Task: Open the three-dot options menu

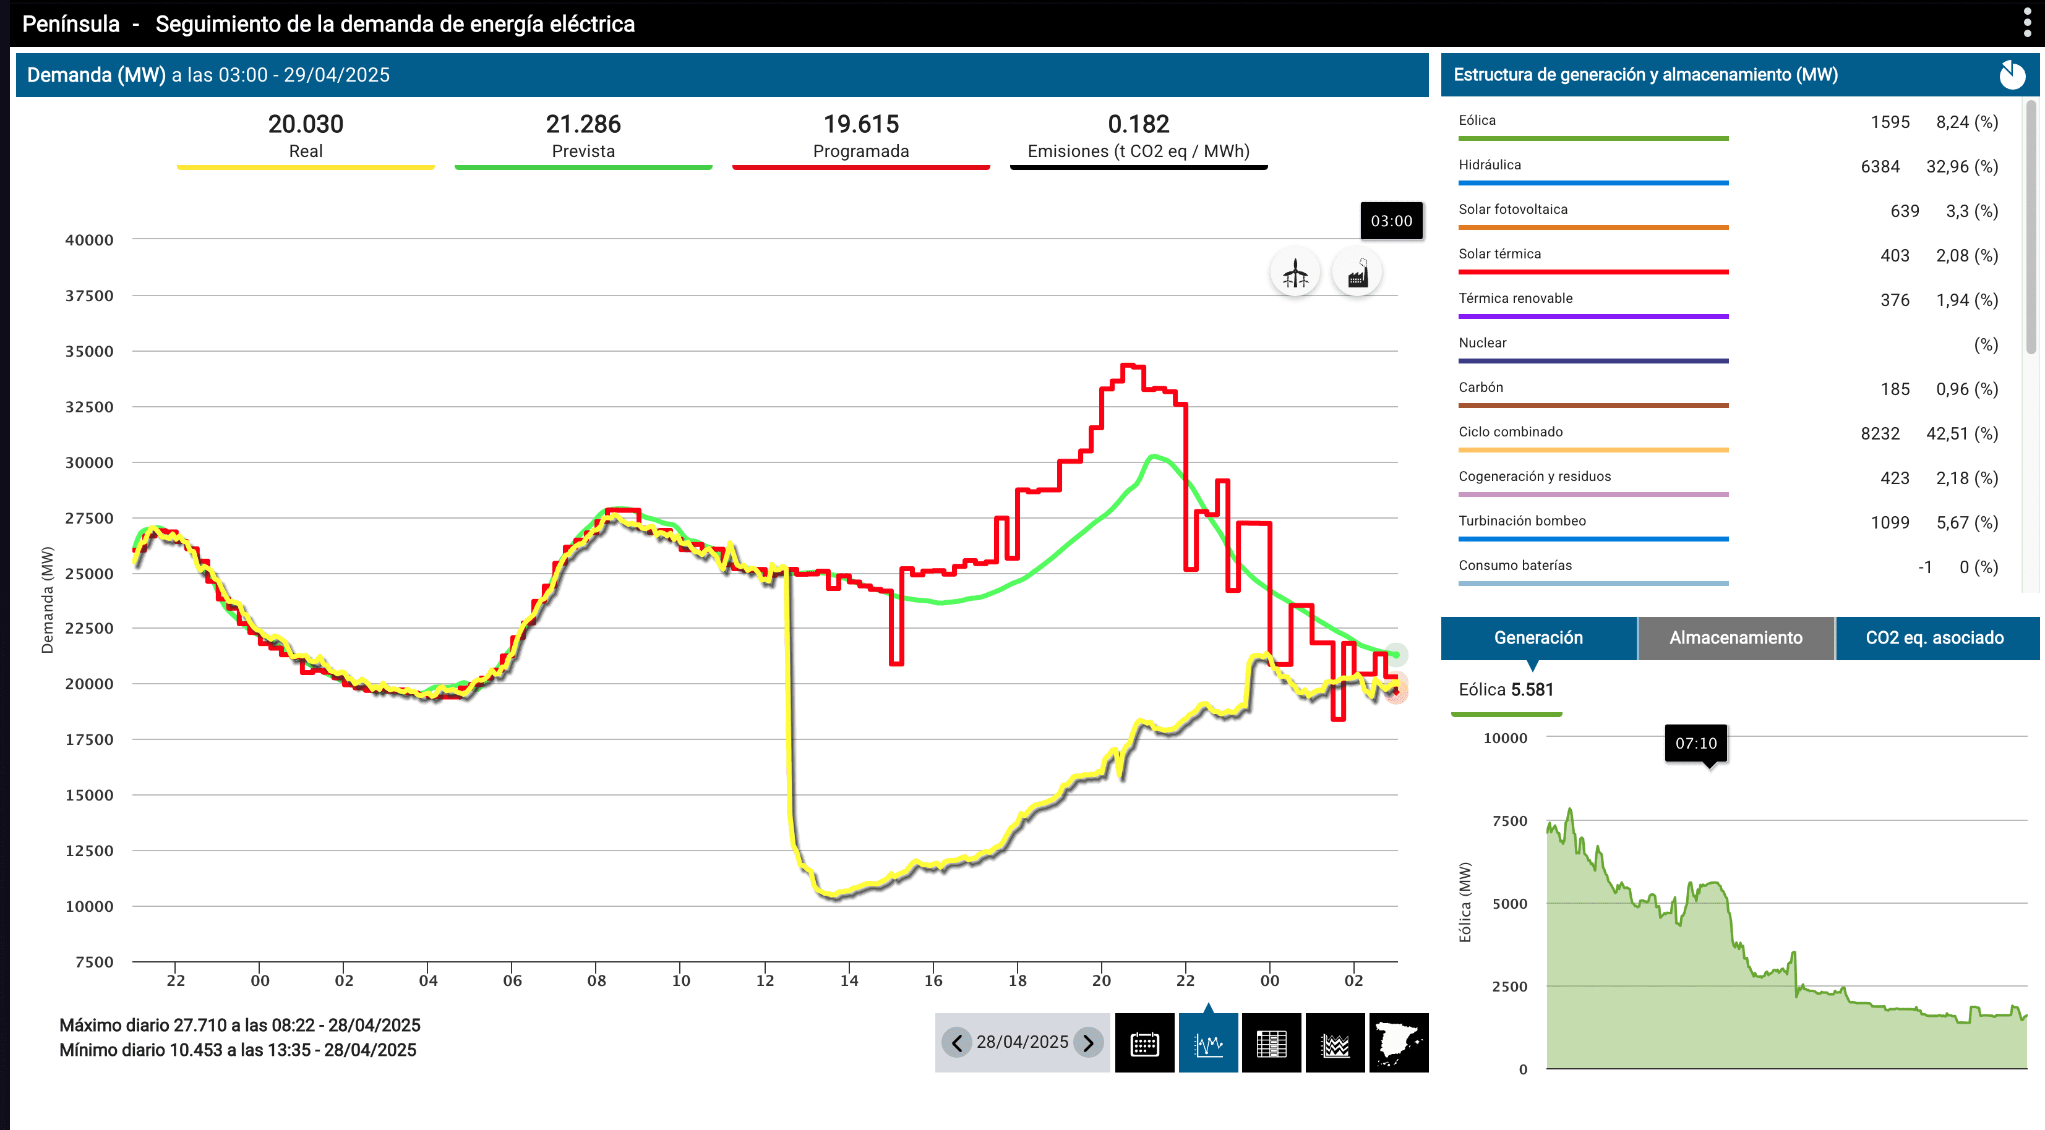Action: (2028, 23)
